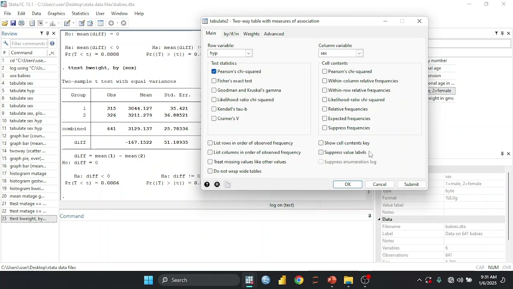Open Google Chrome from the taskbar

point(299,280)
